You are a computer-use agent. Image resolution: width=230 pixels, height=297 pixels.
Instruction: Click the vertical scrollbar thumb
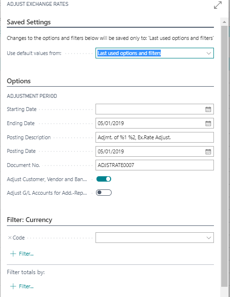224,156
